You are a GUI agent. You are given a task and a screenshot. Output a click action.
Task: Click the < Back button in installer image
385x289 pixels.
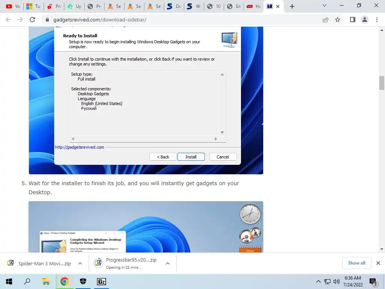163,157
